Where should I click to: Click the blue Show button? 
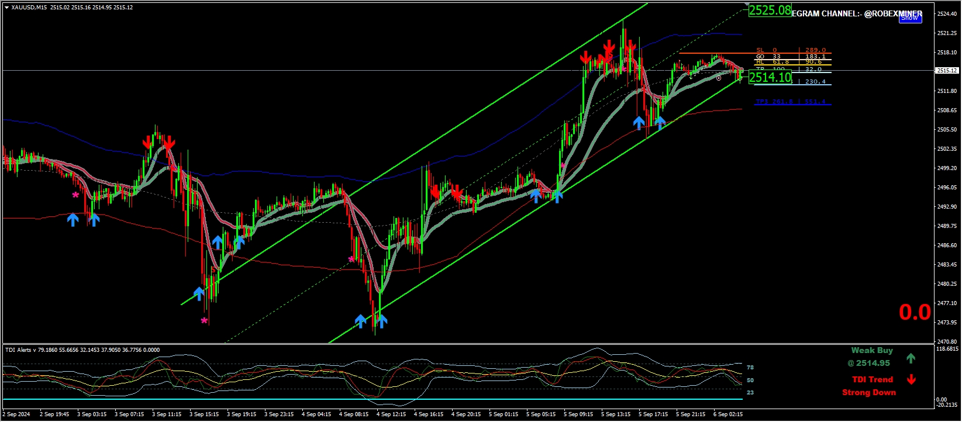point(910,18)
